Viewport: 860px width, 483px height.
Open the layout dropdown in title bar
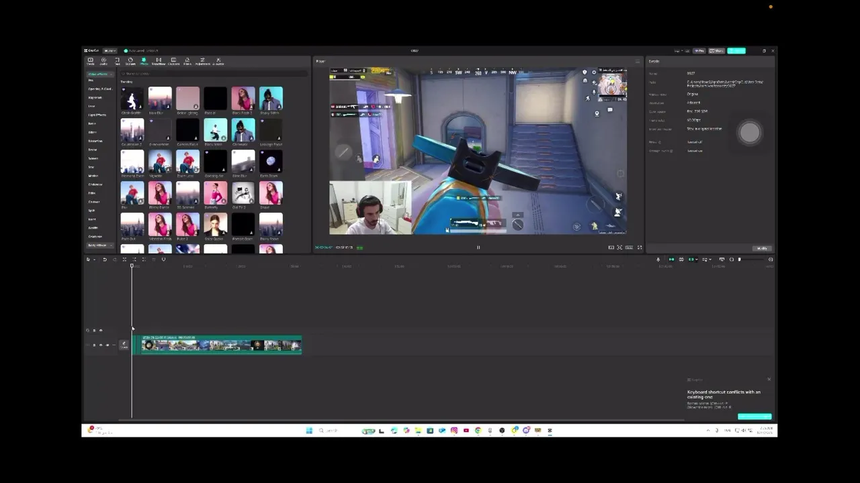[679, 50]
